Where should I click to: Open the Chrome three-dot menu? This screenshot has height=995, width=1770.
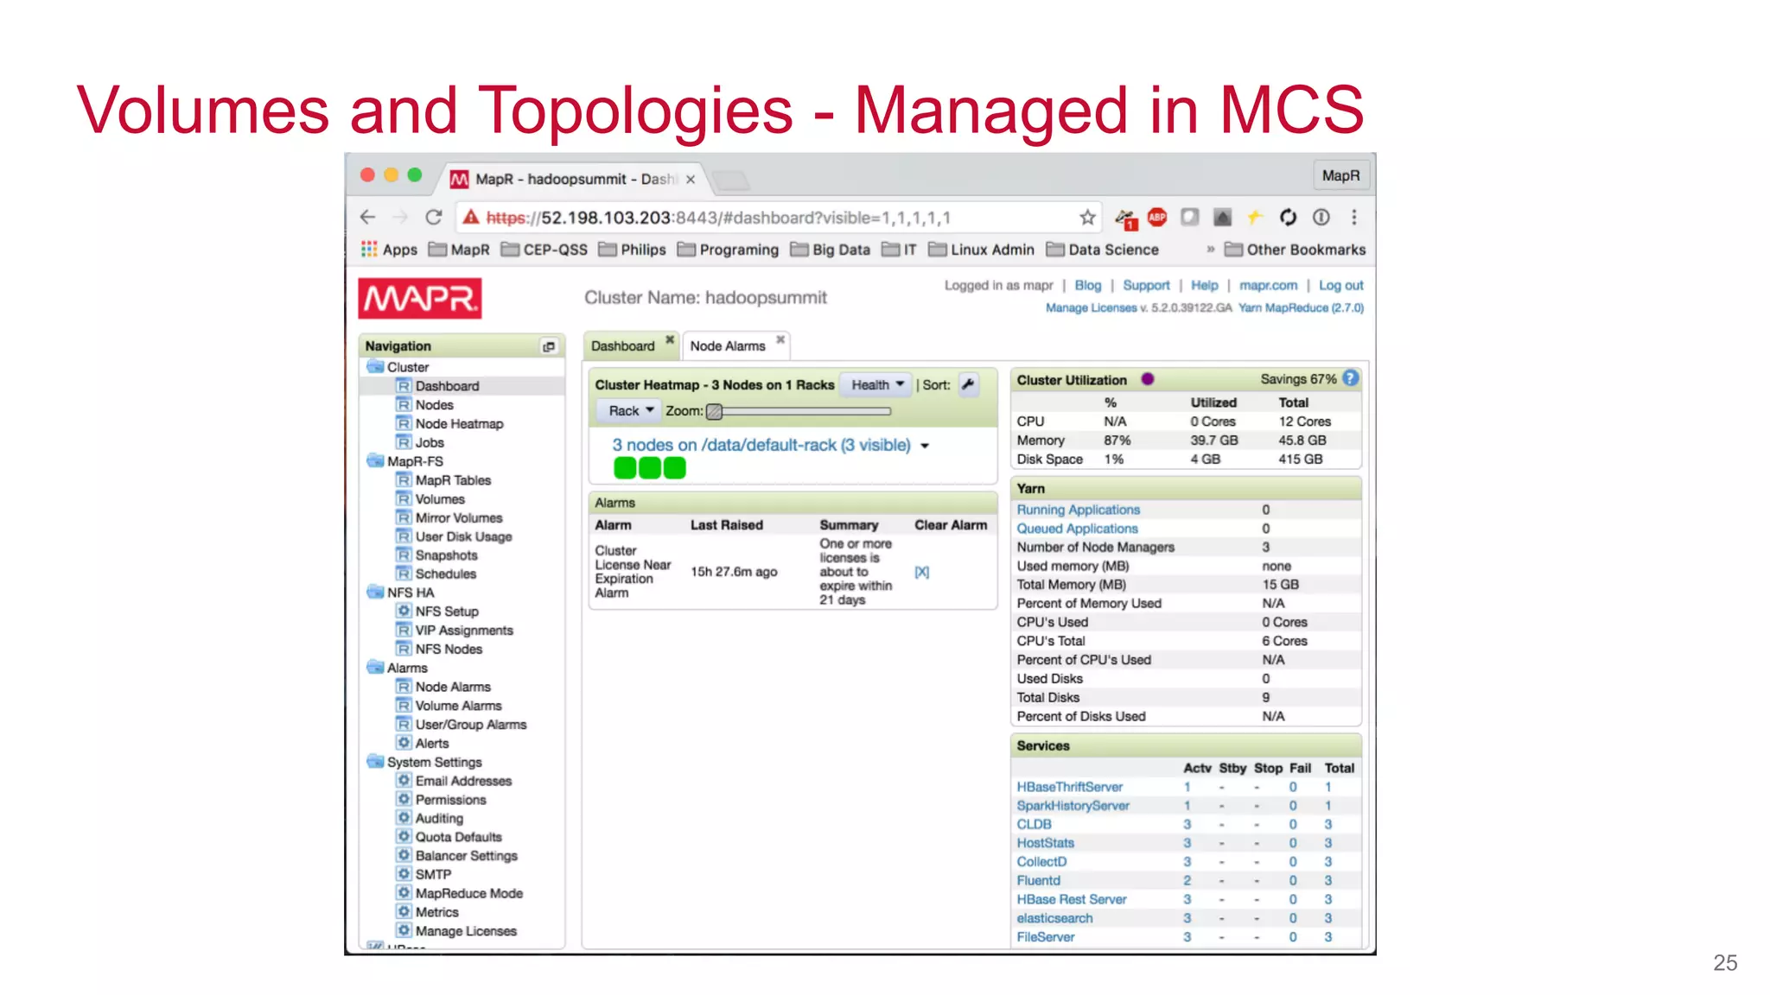pos(1354,217)
